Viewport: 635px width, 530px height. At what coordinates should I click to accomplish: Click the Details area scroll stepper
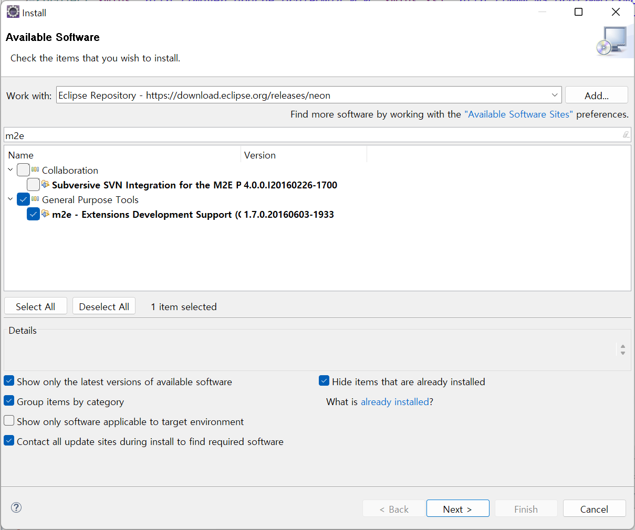click(x=623, y=349)
